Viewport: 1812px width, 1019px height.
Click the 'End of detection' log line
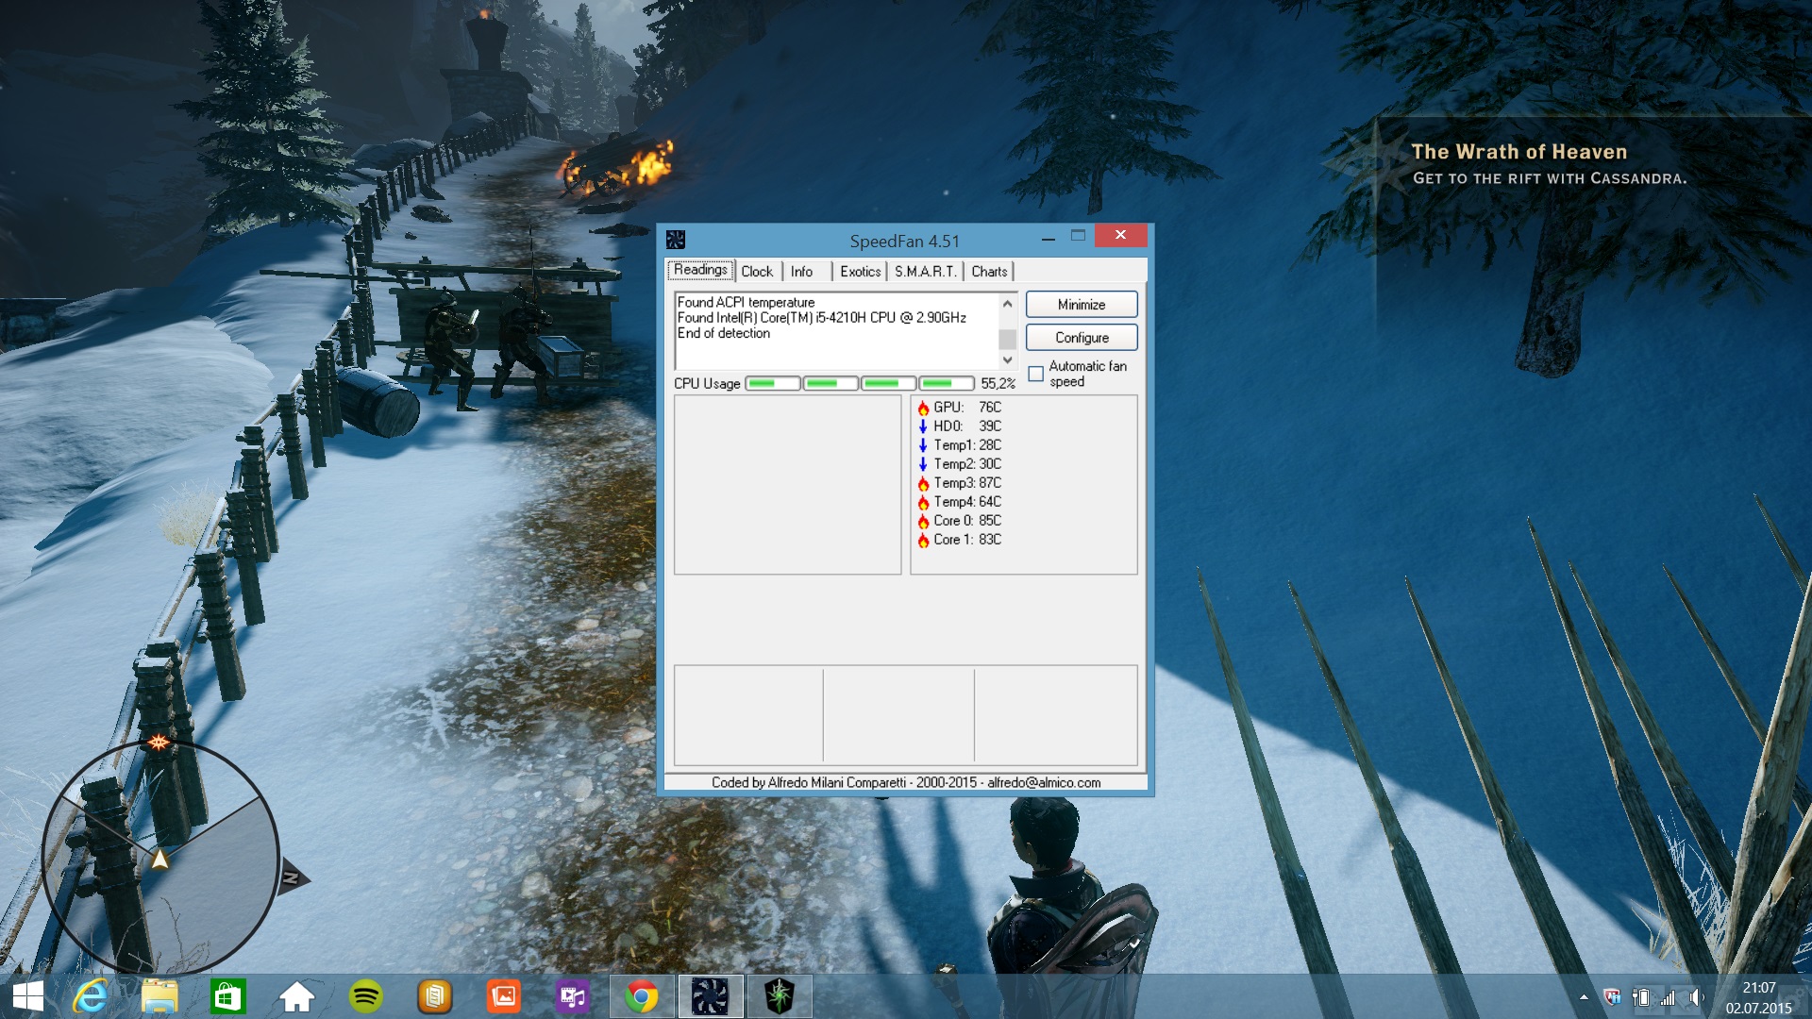click(x=724, y=333)
